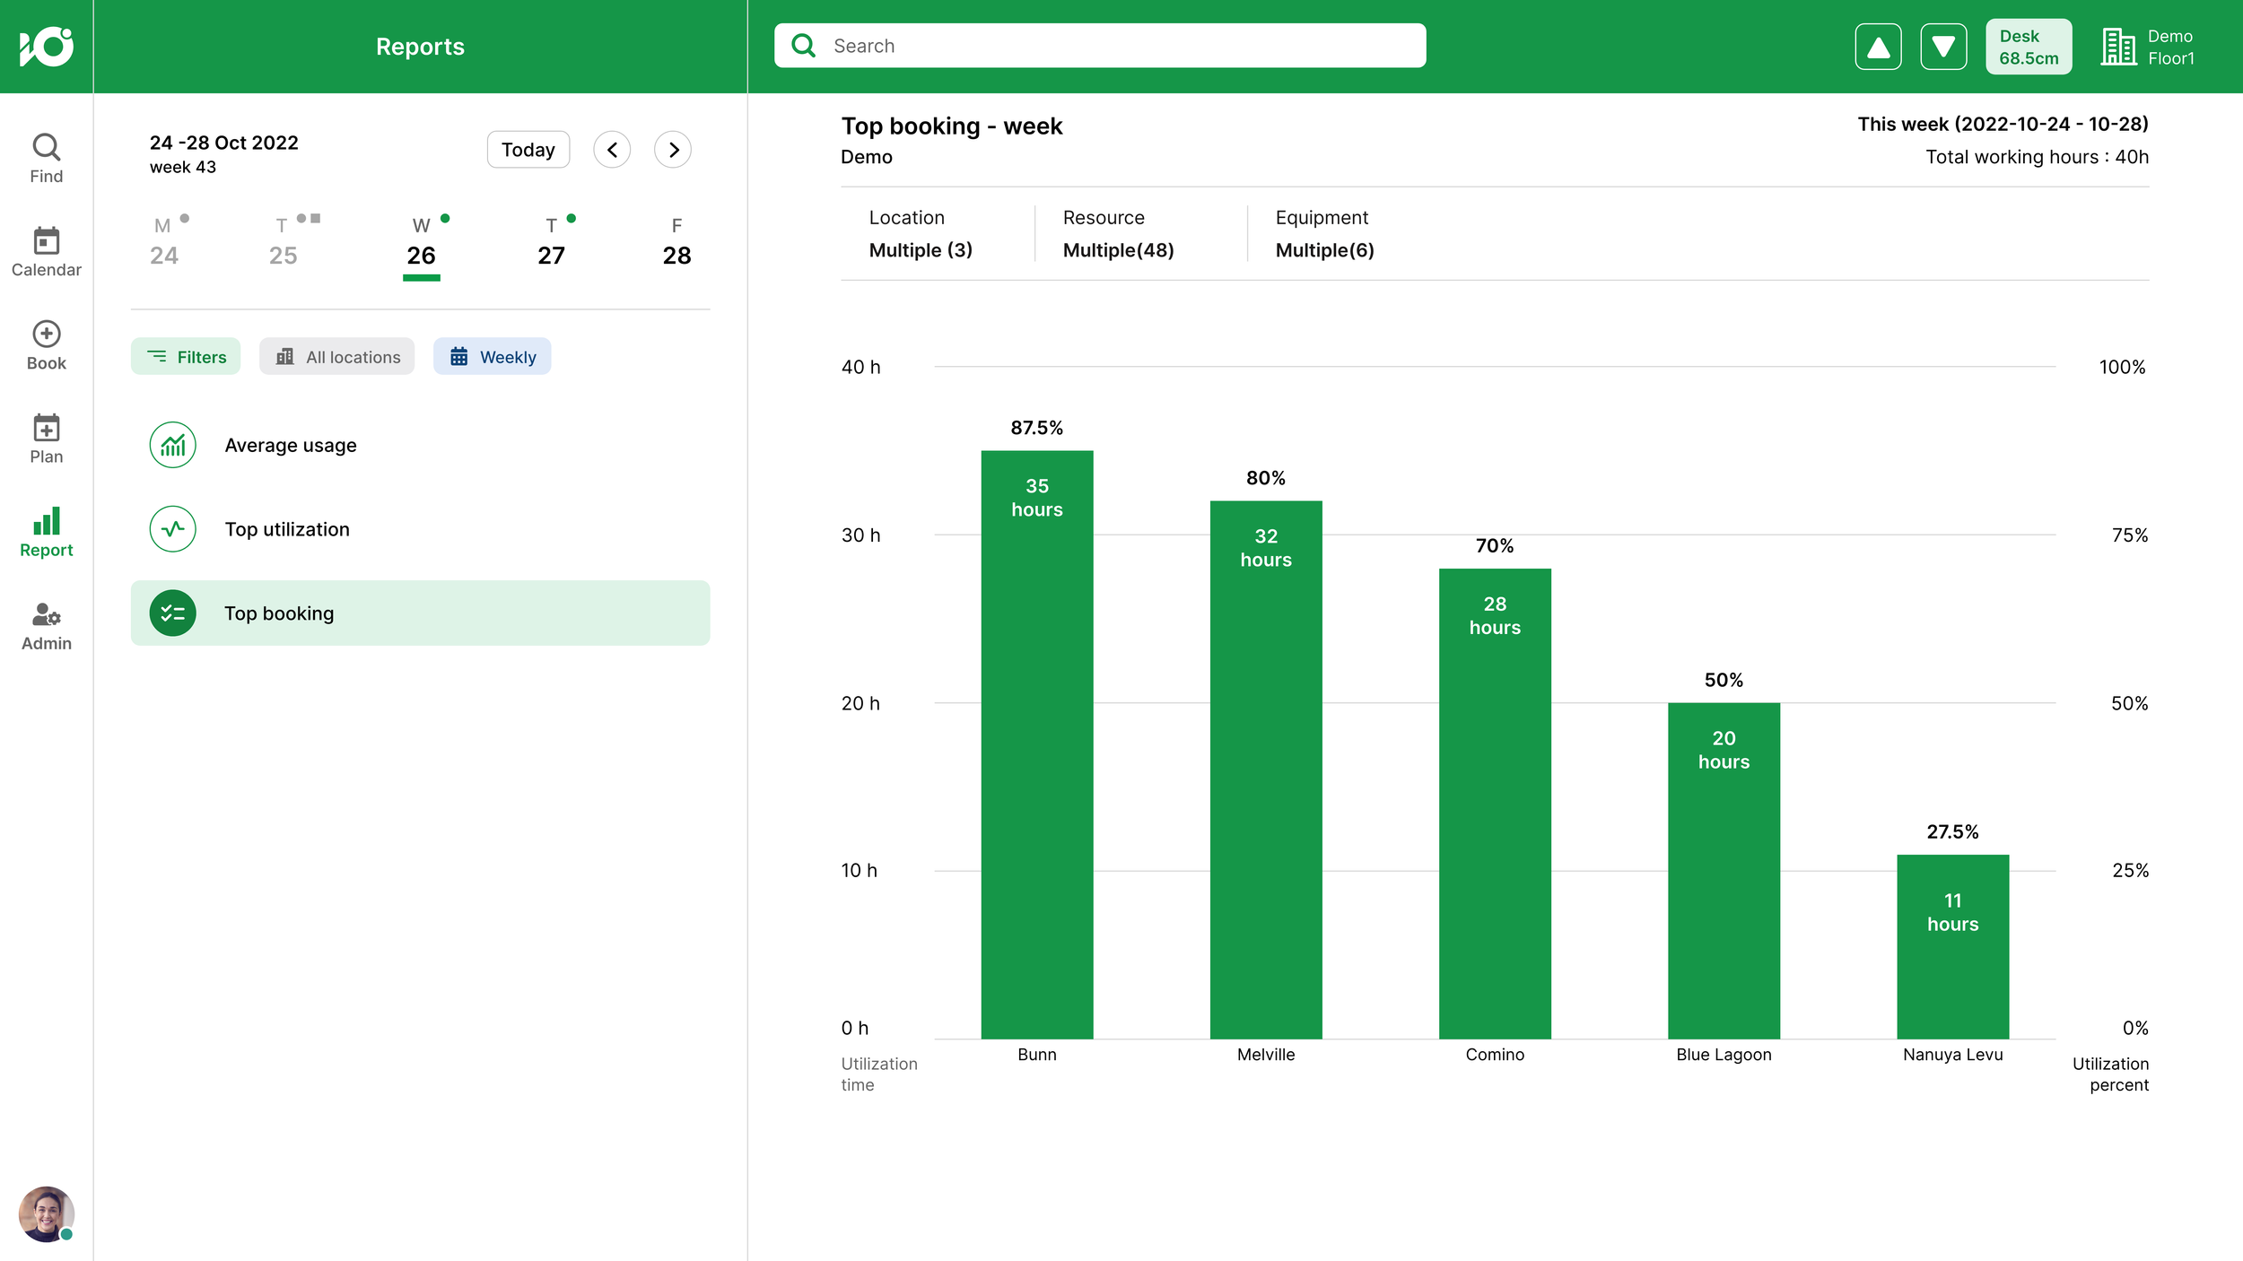
Task: Select Thursday 27 in week strip
Action: 551,242
